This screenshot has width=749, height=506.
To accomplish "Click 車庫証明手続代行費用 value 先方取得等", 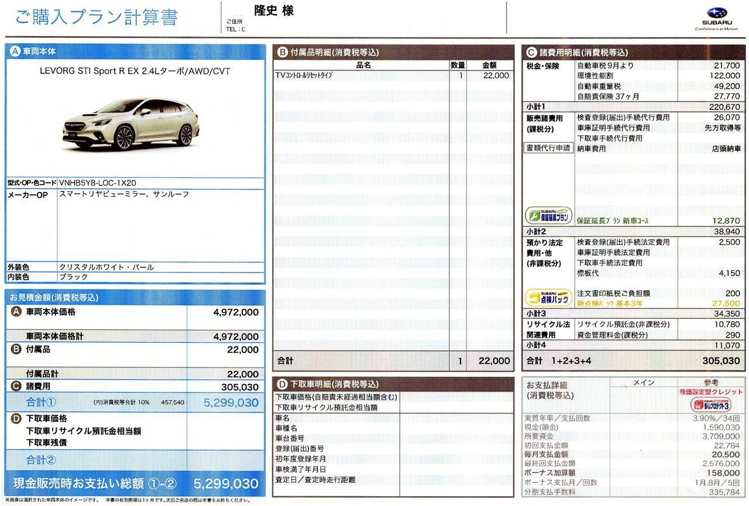I will point(723,128).
